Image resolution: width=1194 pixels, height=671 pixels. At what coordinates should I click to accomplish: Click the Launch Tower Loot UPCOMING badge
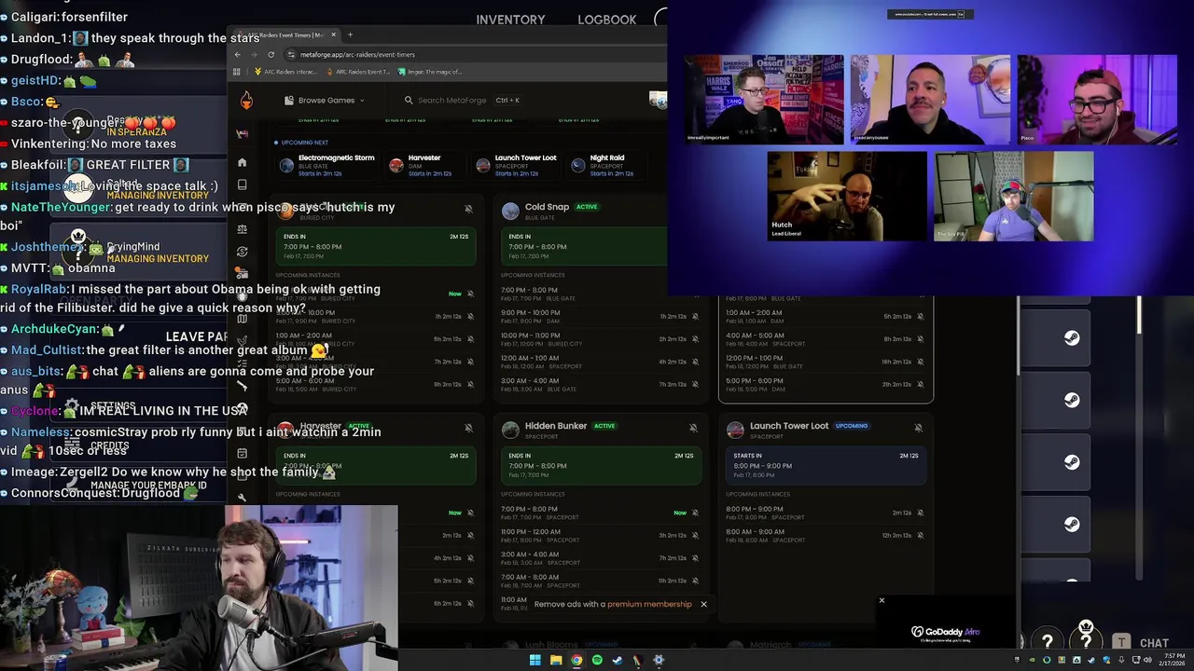(x=852, y=426)
